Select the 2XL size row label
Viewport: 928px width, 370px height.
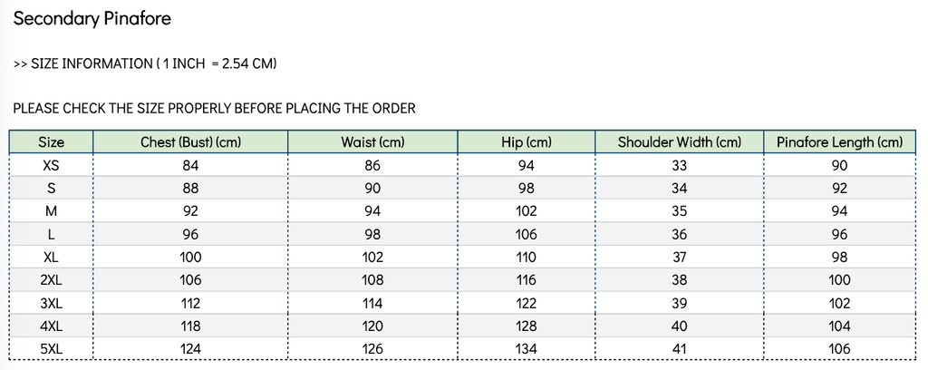tap(52, 280)
